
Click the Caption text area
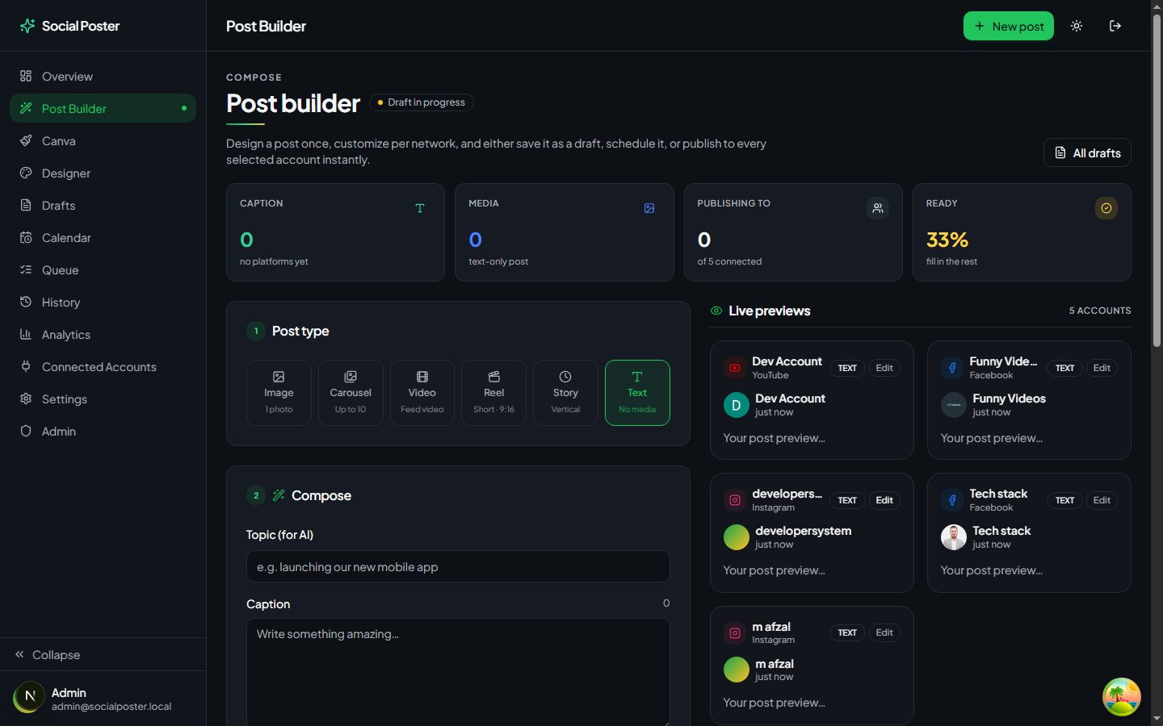(x=458, y=672)
